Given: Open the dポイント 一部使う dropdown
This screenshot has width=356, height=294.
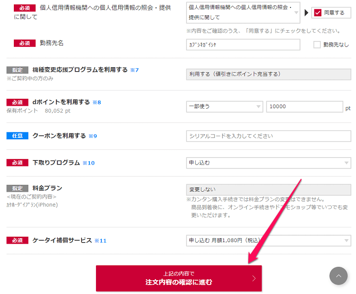Looking at the screenshot, I should click(224, 107).
